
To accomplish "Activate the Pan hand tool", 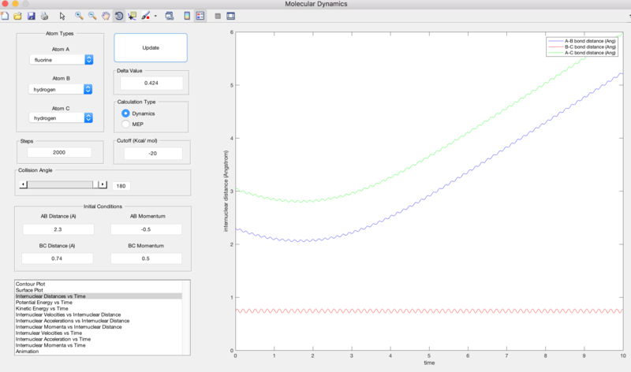I will (x=105, y=16).
